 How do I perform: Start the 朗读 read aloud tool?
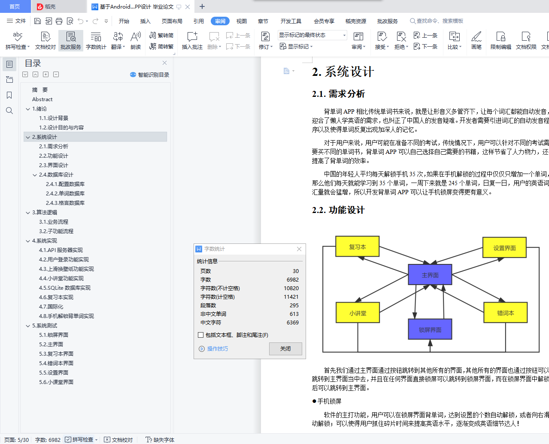coord(136,41)
